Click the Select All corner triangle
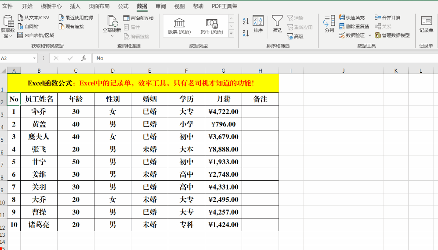The image size is (438, 250). click(4, 70)
